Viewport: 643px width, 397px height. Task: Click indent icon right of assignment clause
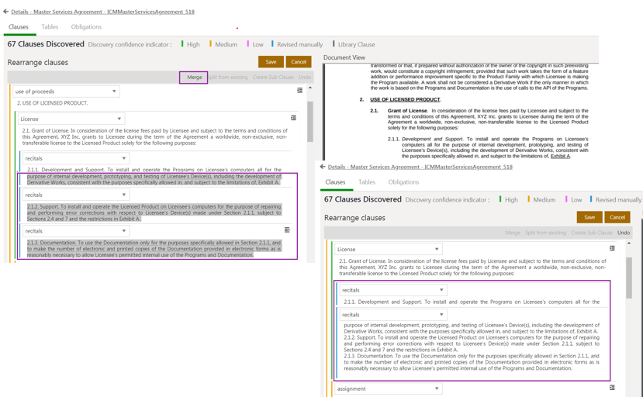612,388
